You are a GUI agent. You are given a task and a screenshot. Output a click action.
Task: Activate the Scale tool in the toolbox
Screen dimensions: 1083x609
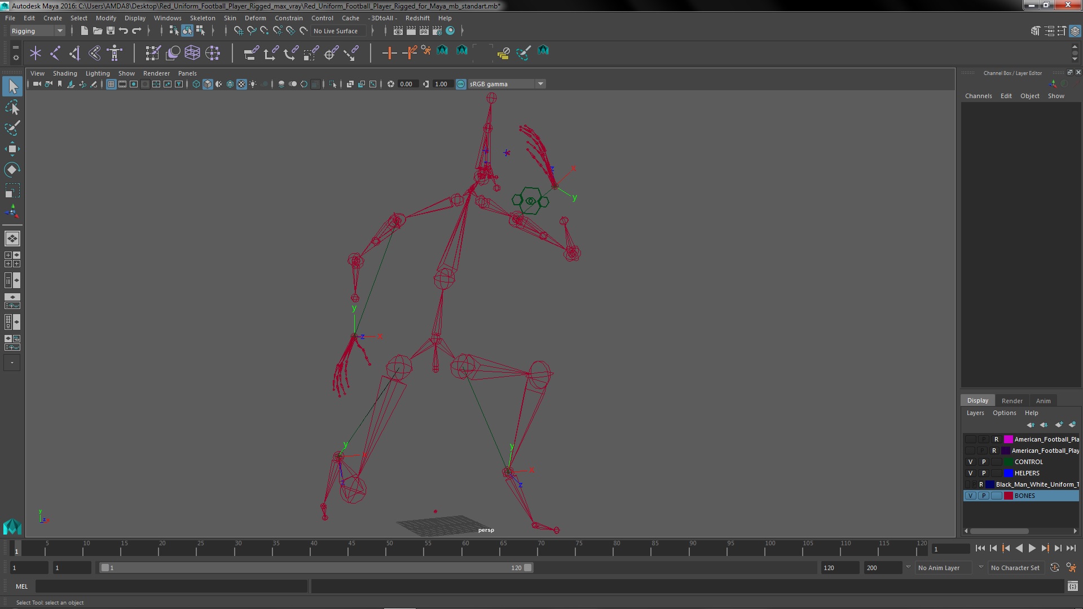[12, 191]
